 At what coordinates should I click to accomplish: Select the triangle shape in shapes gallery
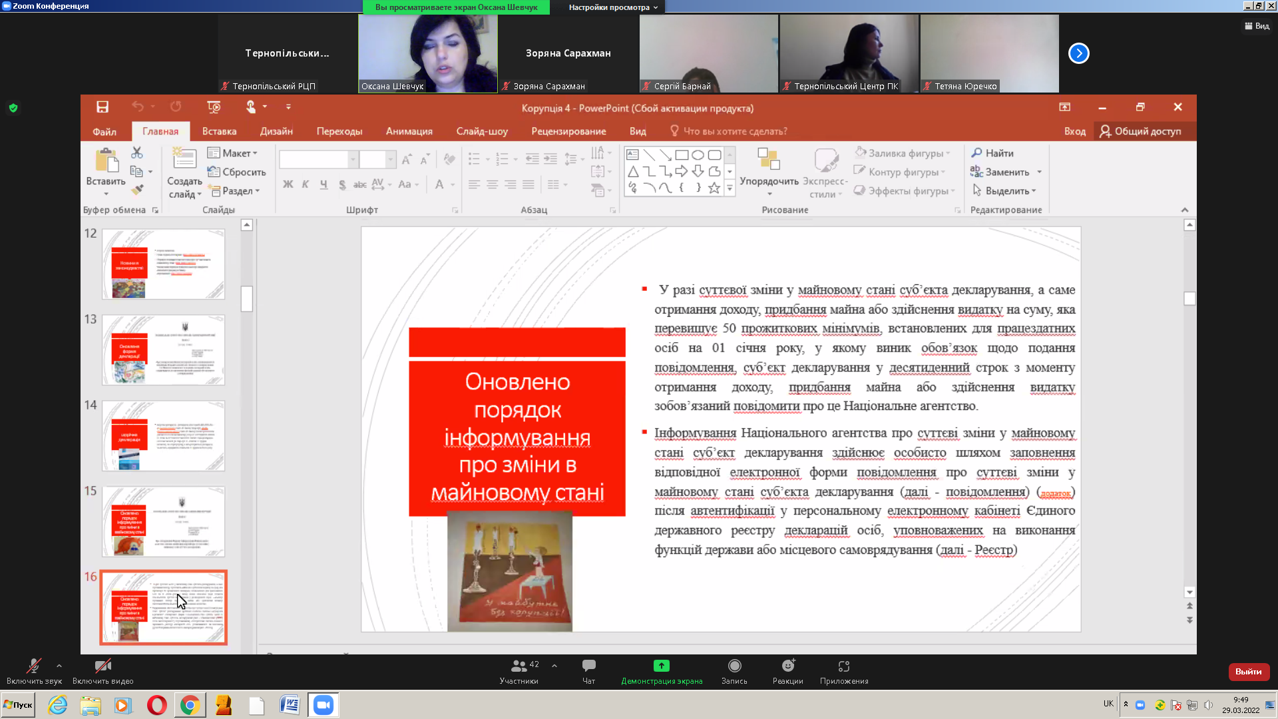point(633,172)
